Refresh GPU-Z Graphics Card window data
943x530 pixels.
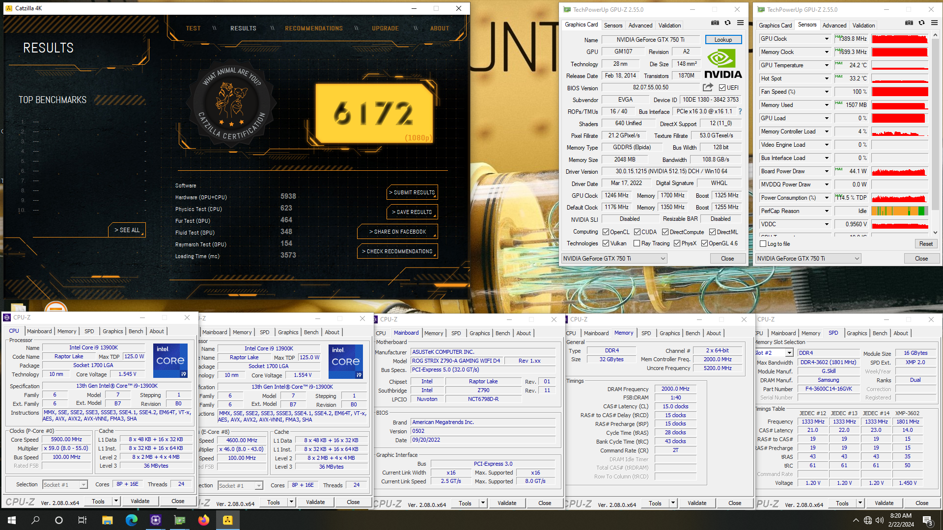(728, 23)
